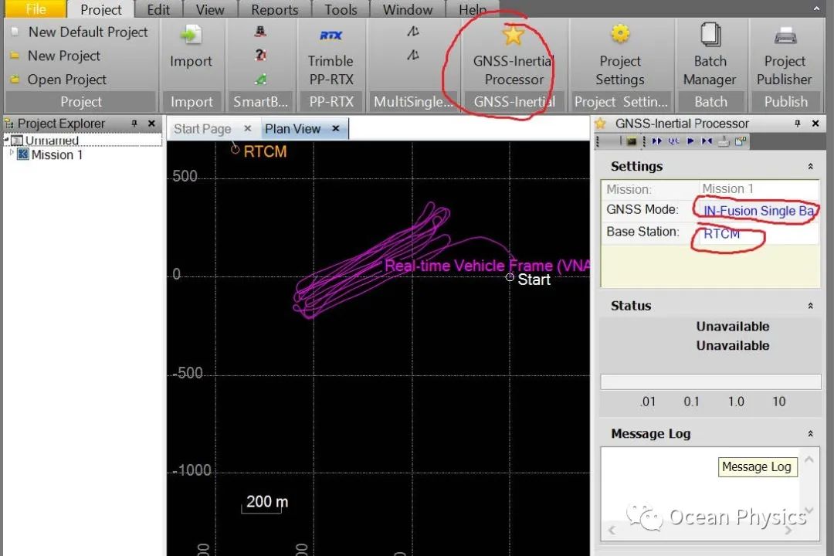Screen dimensions: 834x556
Task: Click New Default Project
Action: point(87,32)
